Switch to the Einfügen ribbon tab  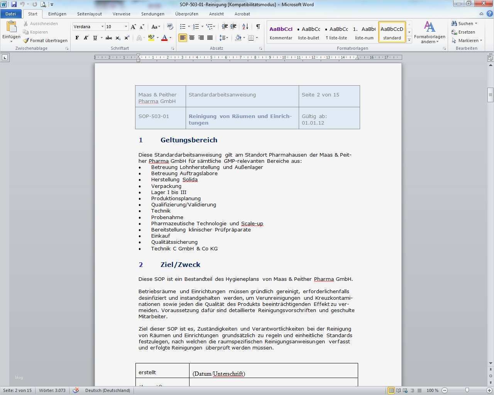[57, 14]
